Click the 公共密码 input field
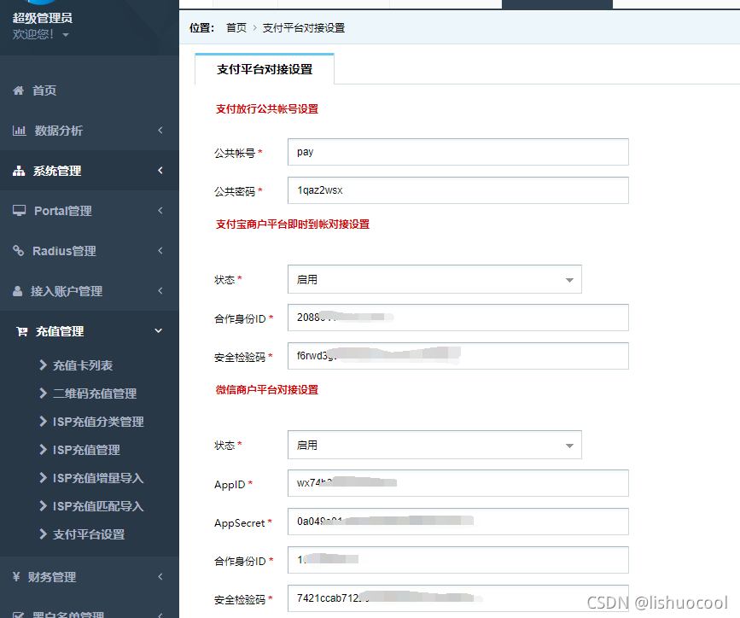 click(458, 190)
